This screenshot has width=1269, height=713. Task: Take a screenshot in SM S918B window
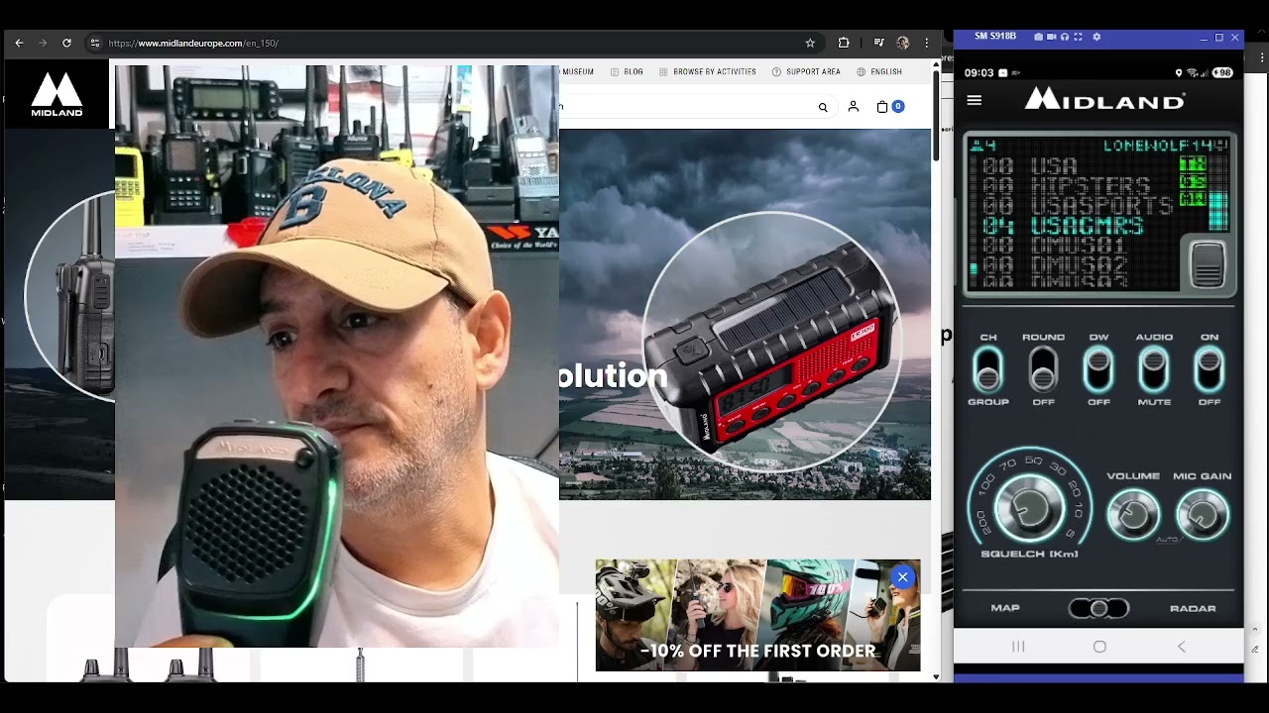tap(1038, 37)
